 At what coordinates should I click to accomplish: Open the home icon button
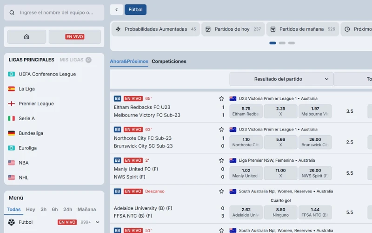pos(27,37)
